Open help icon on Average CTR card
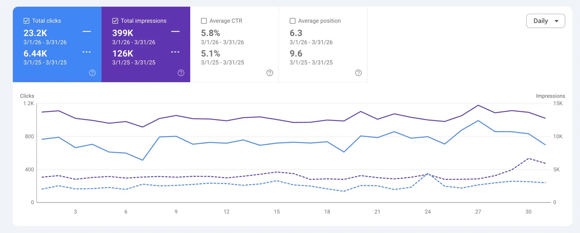Screen dimensions: 580x233 click(x=270, y=73)
